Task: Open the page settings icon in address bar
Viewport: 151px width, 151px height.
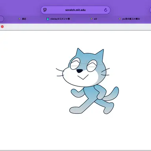Action: 45,10
